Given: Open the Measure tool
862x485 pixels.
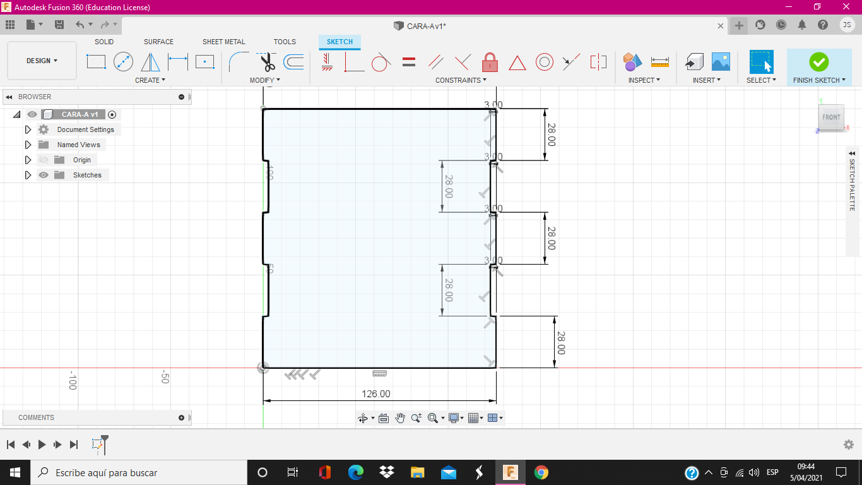Looking at the screenshot, I should point(659,62).
